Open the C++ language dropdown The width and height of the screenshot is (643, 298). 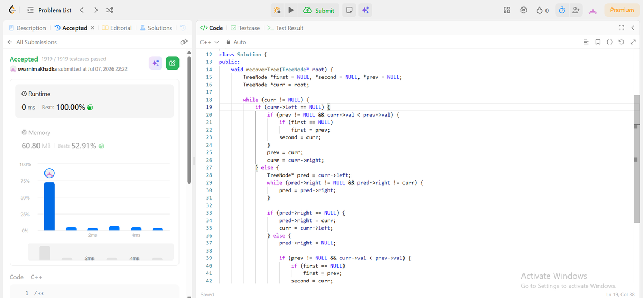[x=210, y=42]
